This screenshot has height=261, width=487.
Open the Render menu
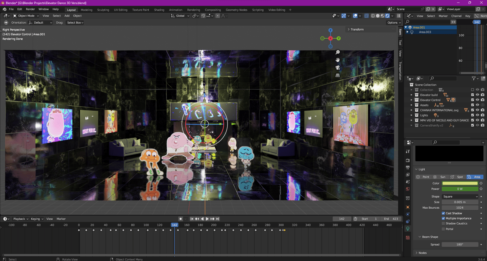click(30, 9)
